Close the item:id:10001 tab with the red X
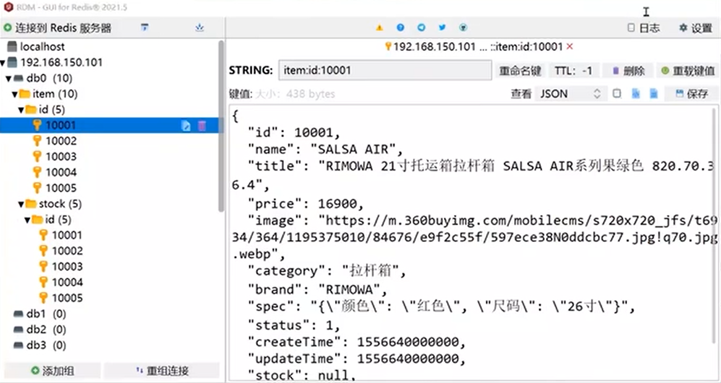 [570, 46]
